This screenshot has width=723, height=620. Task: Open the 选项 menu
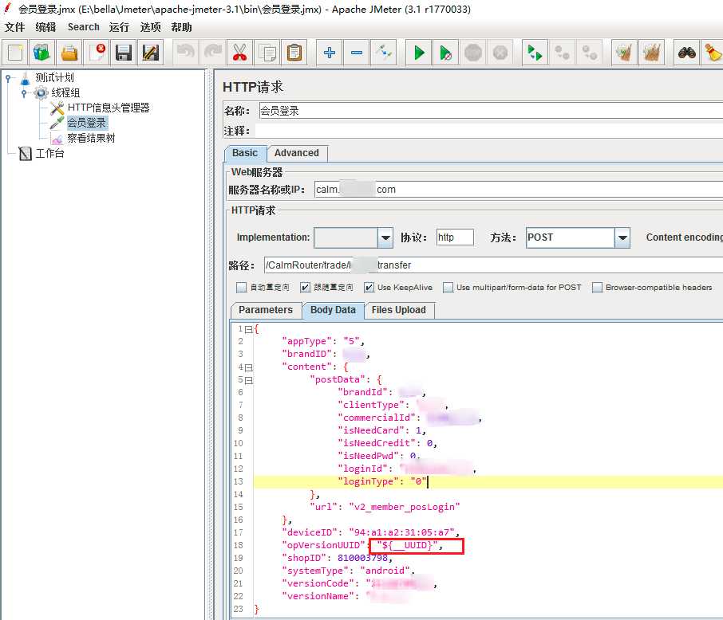(x=150, y=27)
